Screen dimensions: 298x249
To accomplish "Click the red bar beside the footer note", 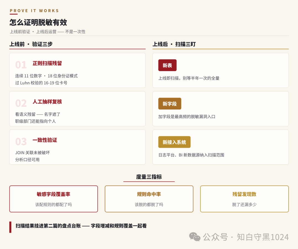I will [10, 227].
